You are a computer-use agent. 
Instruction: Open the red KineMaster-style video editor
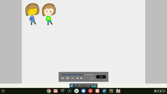[x=97, y=91]
